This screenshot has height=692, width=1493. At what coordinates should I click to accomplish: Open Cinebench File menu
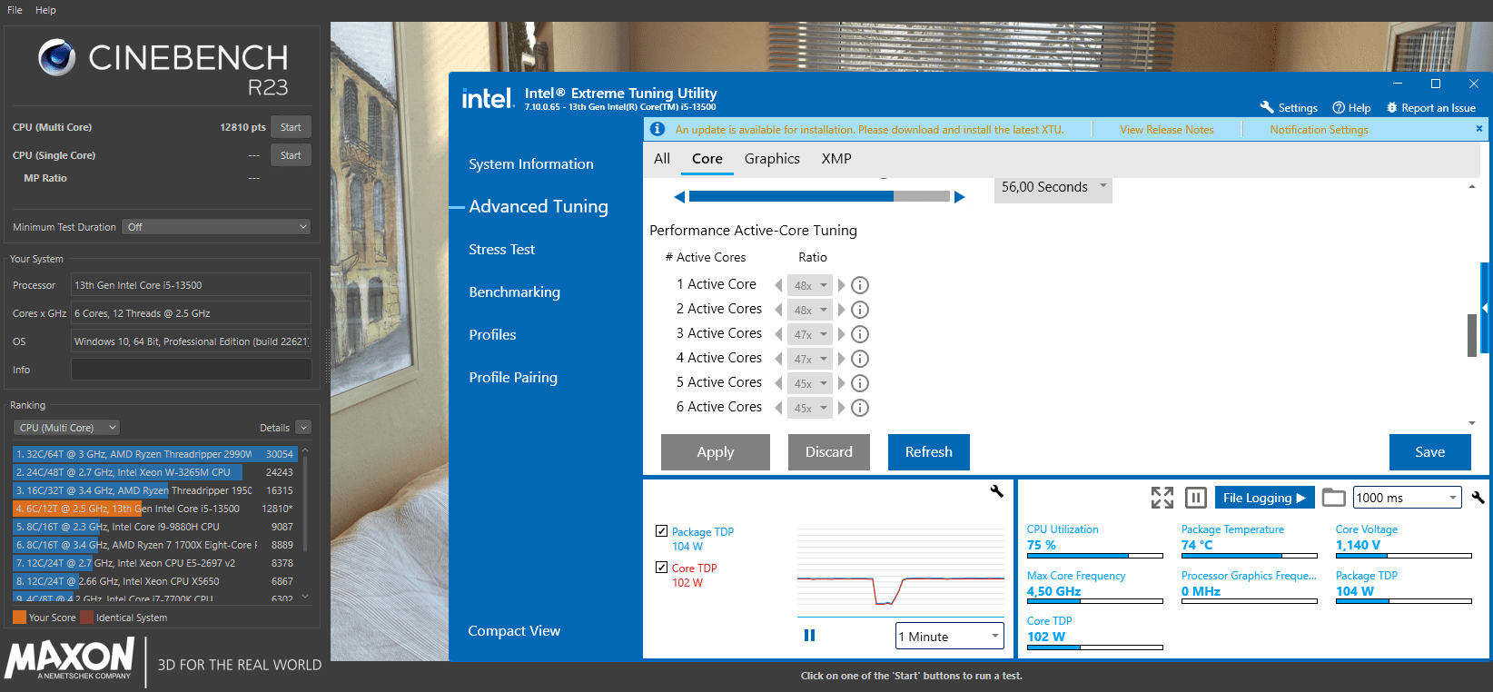[15, 10]
